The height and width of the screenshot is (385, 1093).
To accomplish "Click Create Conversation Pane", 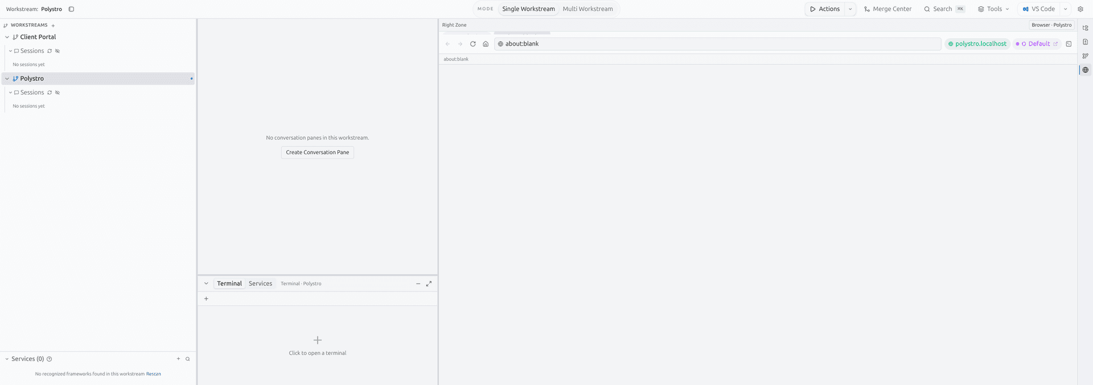I will (x=318, y=153).
